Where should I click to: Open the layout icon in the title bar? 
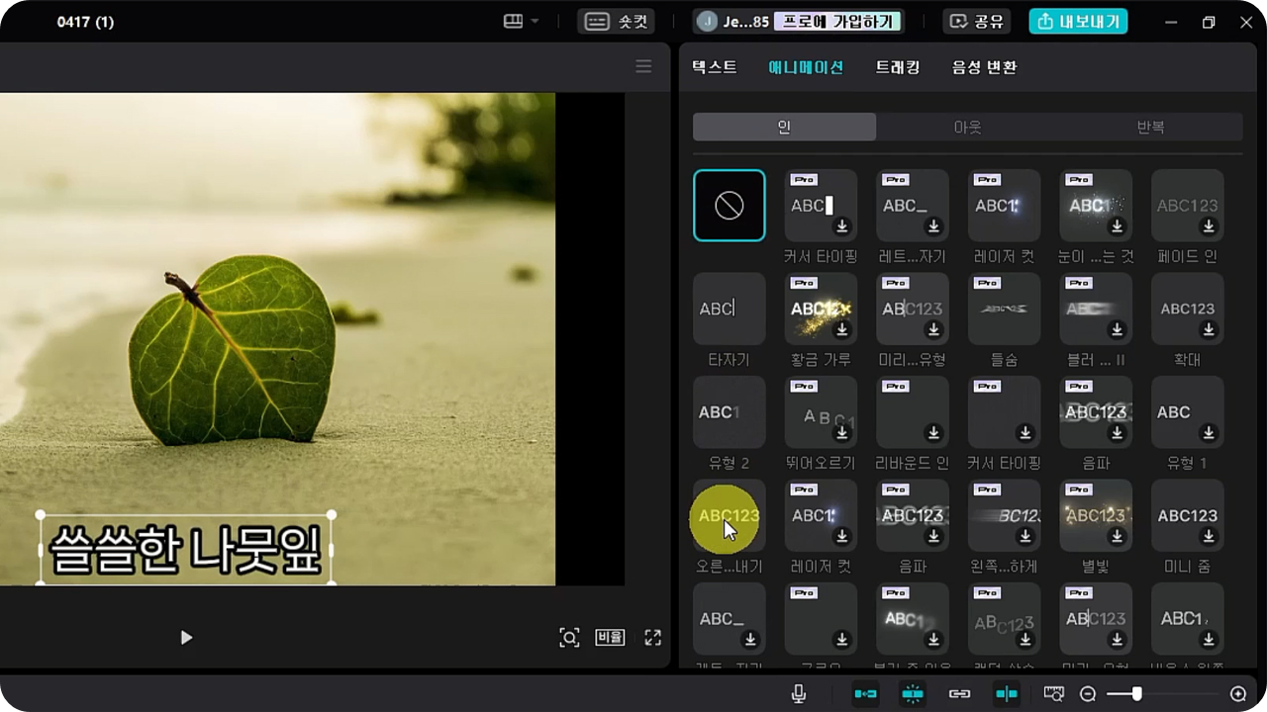point(513,22)
